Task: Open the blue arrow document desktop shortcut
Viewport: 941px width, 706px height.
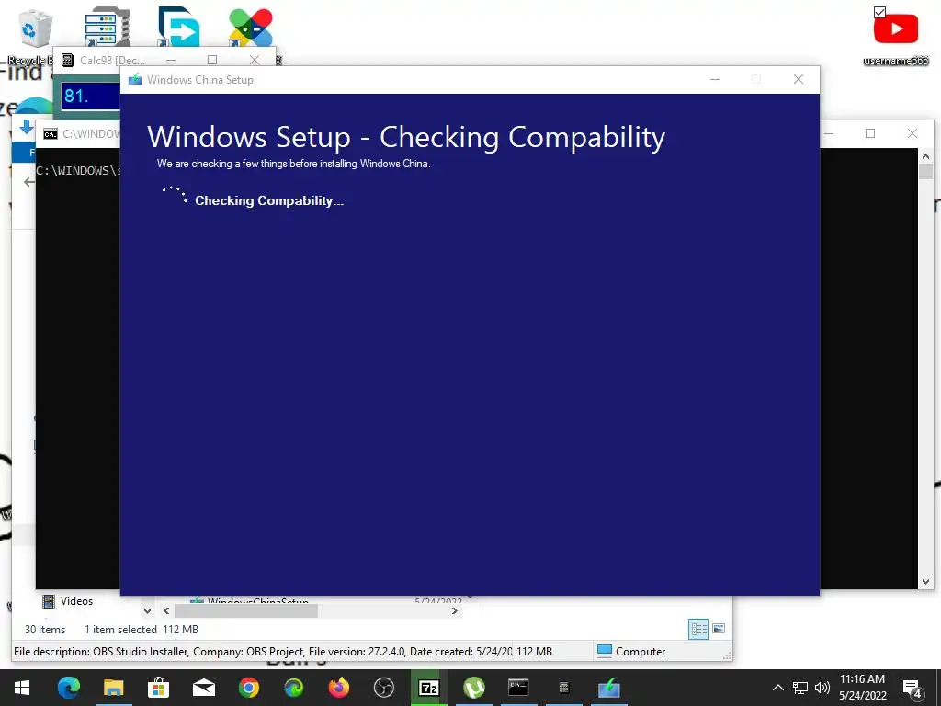Action: (178, 27)
